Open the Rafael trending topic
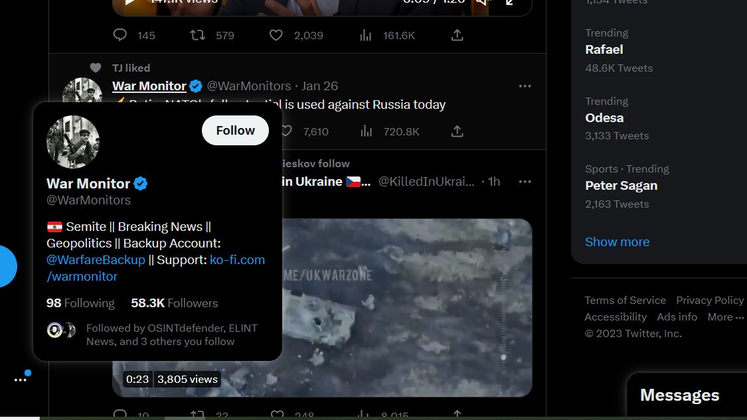The width and height of the screenshot is (747, 420). (604, 50)
